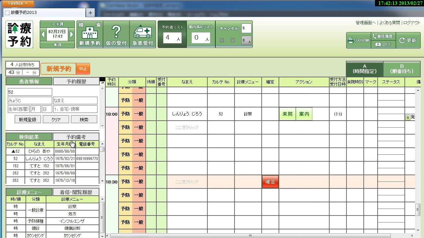This screenshot has height=238, width=424.
Task: Click the 中止 button beside 新規予約
Action: (83, 69)
